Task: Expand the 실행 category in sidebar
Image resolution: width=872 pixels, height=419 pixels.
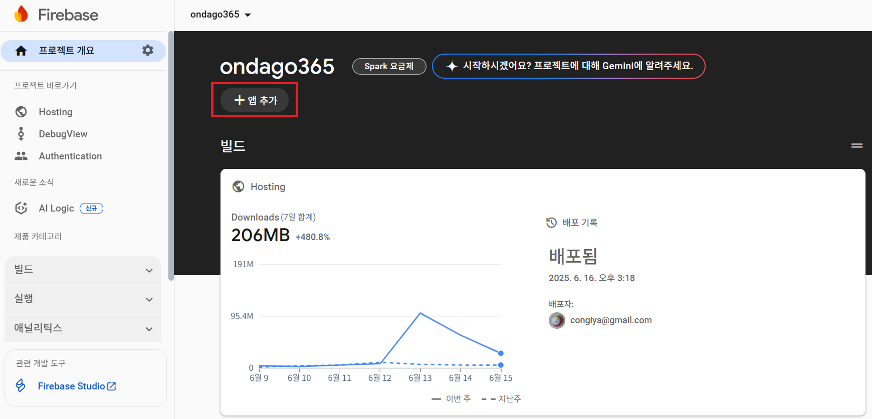Action: click(x=83, y=299)
